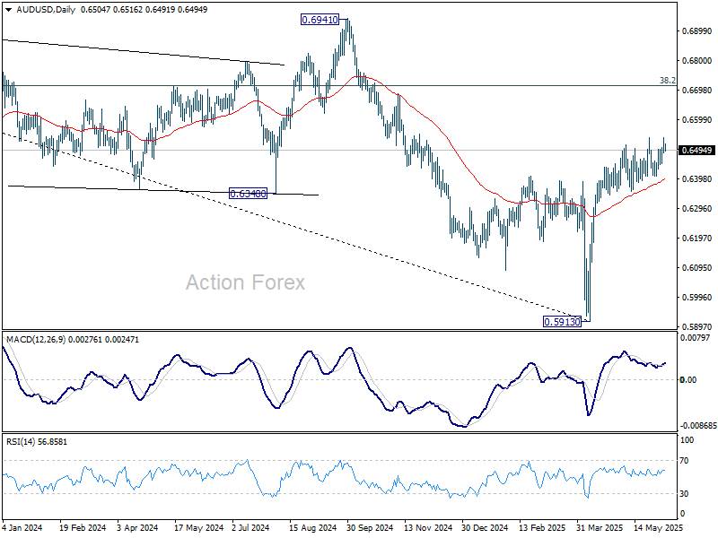Select the 0.63480 price label
The image size is (718, 538).
[x=248, y=194]
